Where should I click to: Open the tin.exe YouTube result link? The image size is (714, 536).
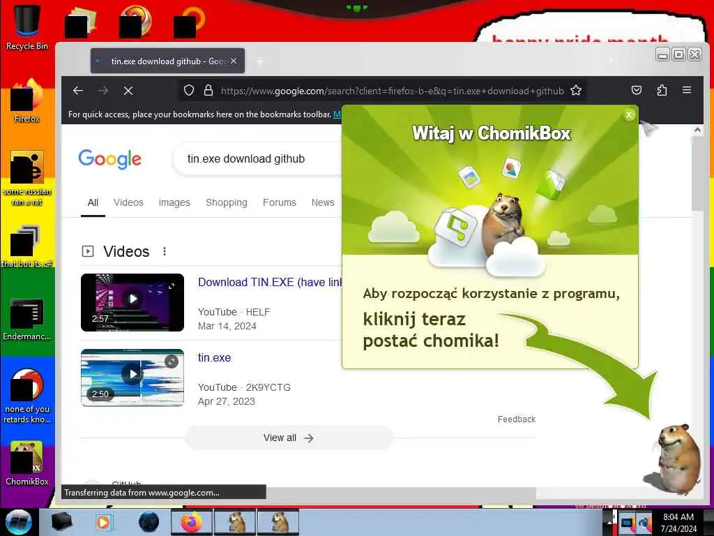215,358
